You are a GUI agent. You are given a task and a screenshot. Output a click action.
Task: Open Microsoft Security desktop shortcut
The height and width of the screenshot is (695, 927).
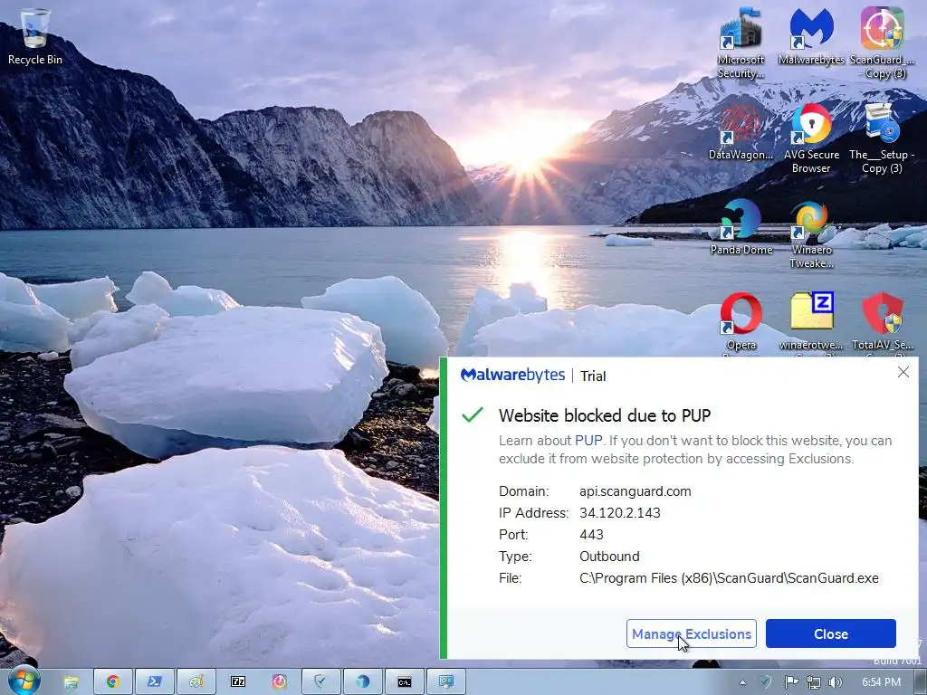(x=741, y=43)
